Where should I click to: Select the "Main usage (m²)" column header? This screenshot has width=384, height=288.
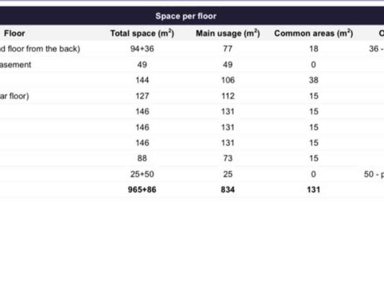pos(228,33)
